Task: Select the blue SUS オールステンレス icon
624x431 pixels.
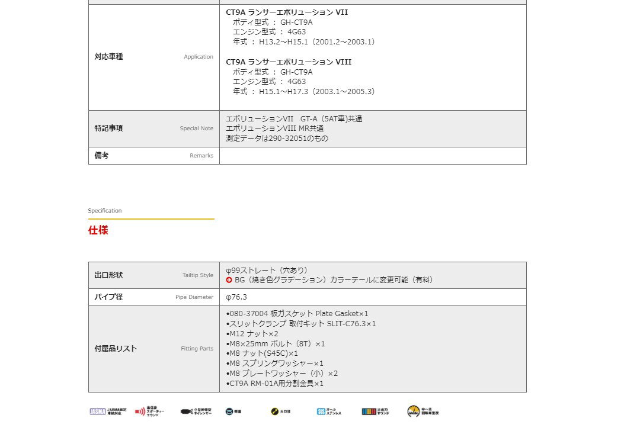Action: [x=329, y=411]
